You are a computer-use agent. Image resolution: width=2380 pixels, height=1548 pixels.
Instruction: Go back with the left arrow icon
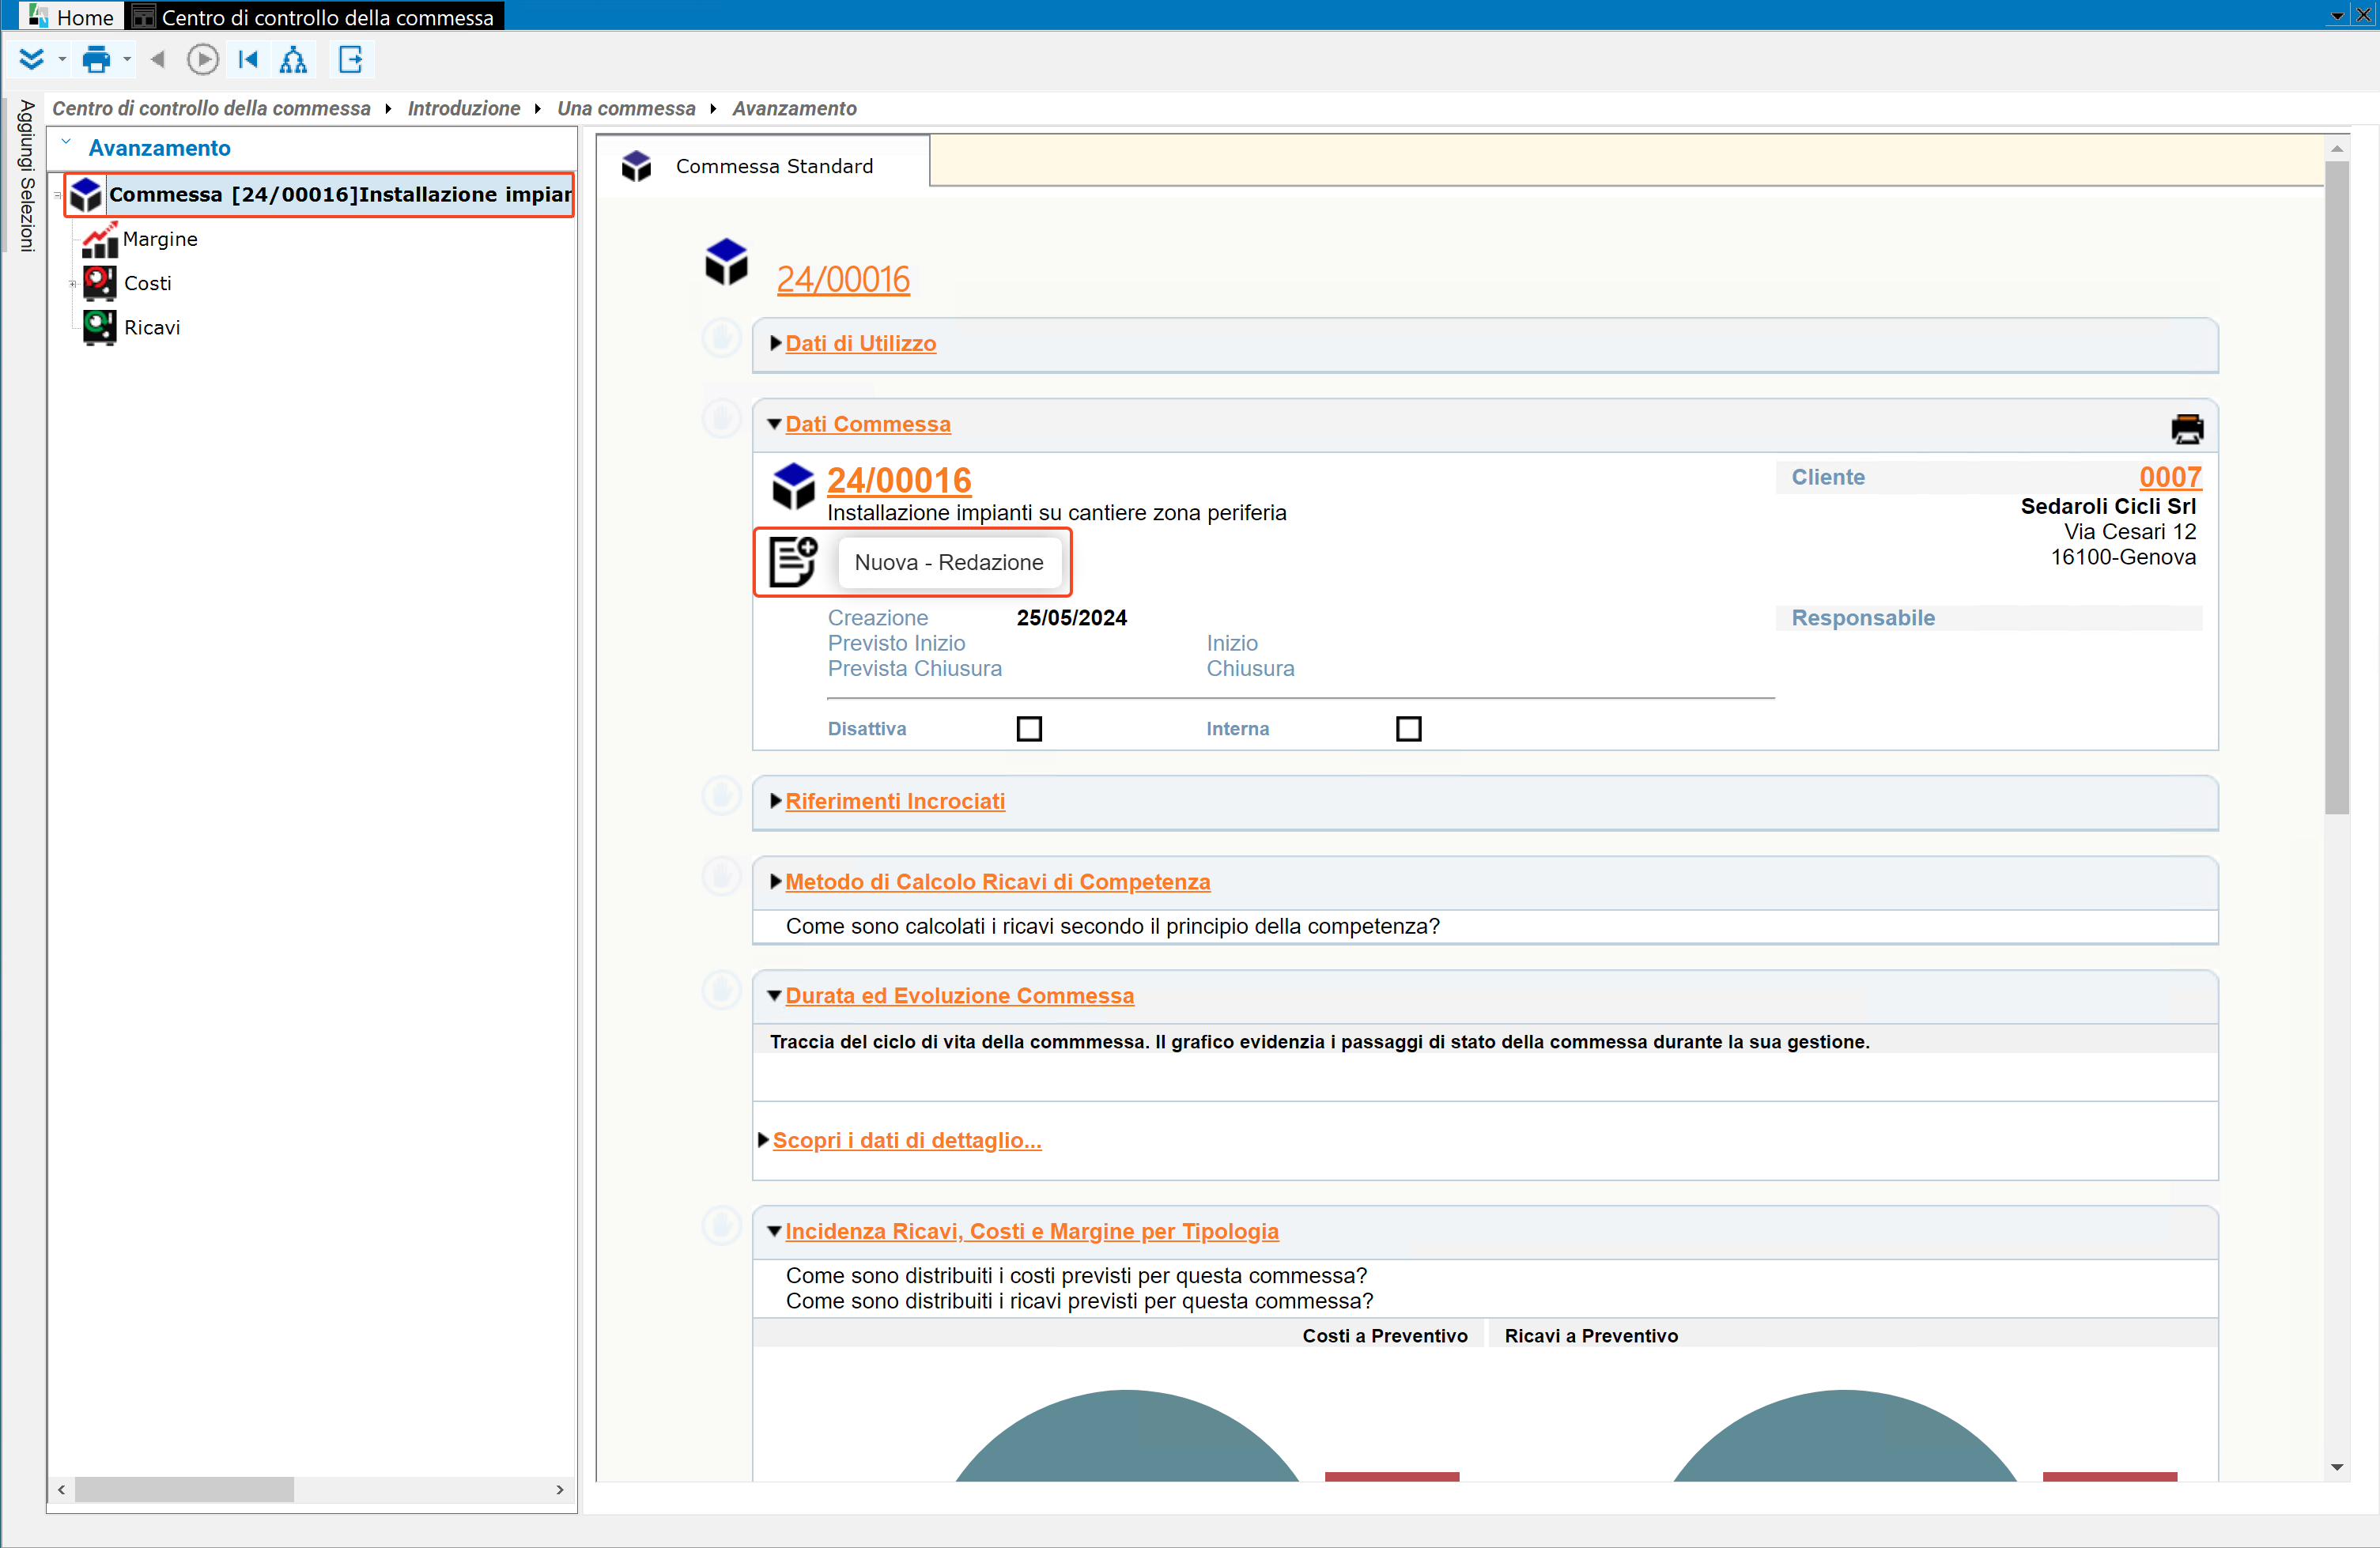[157, 60]
